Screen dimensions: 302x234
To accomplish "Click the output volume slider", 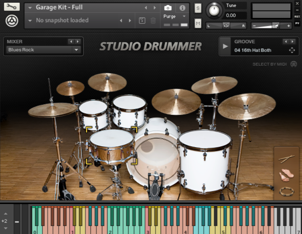I will point(271,26).
